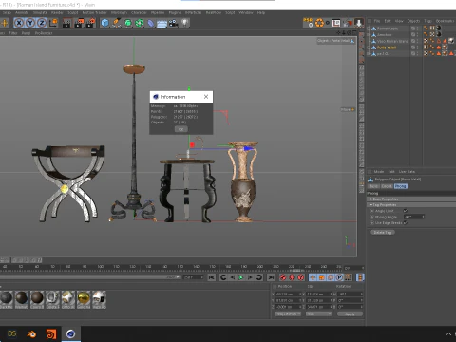Viewport: 456px width, 342px height.
Task: Click the light bulb icon in toolbar
Action: coord(185,23)
